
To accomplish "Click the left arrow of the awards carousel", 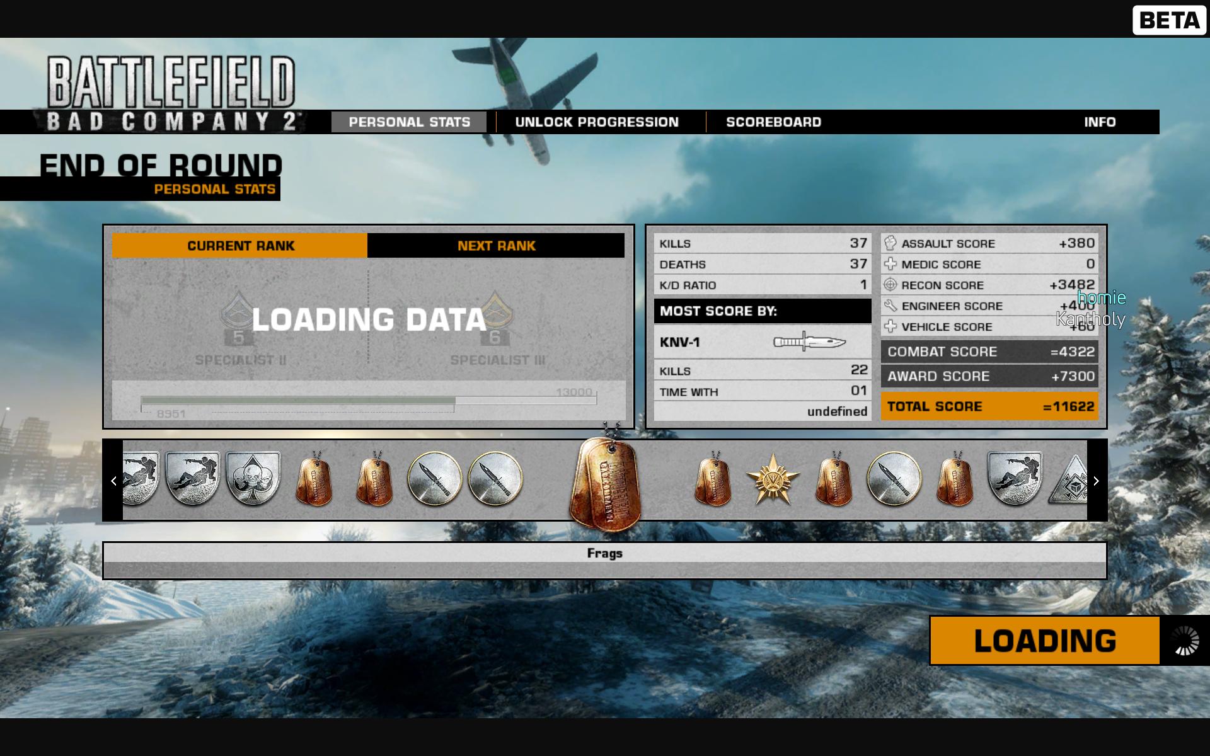I will [113, 481].
